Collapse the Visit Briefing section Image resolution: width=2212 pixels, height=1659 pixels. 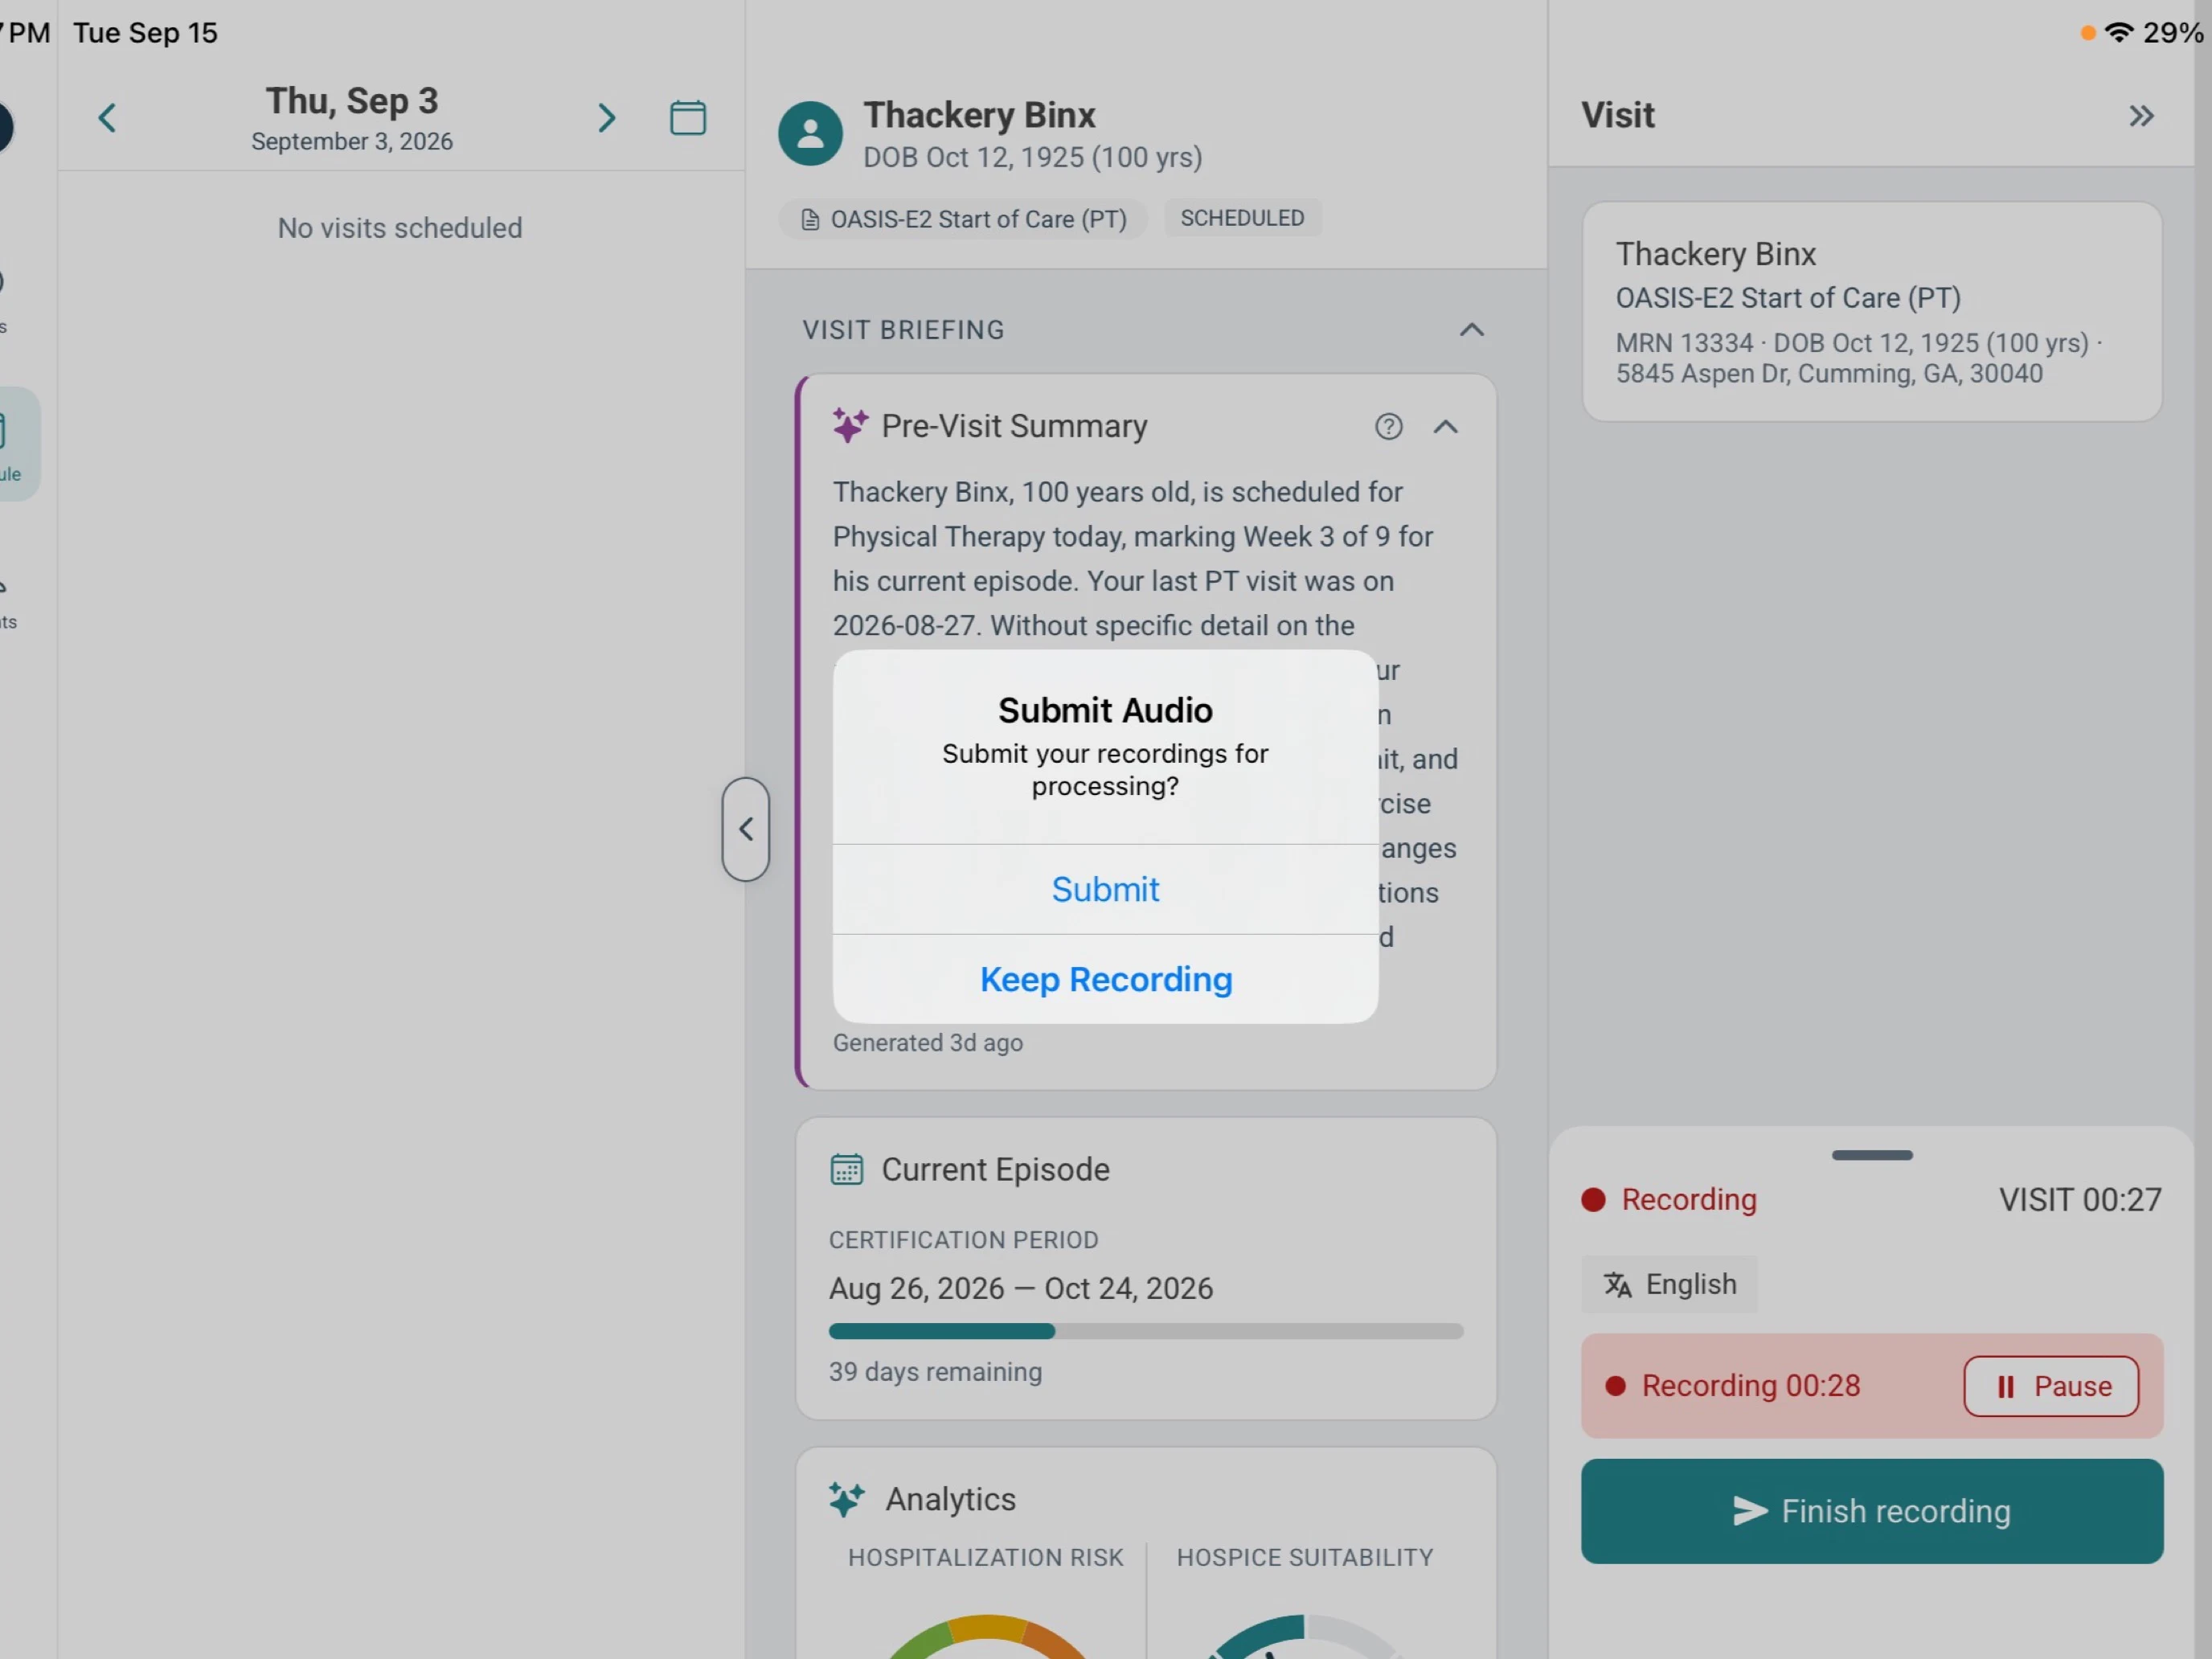coord(1471,330)
